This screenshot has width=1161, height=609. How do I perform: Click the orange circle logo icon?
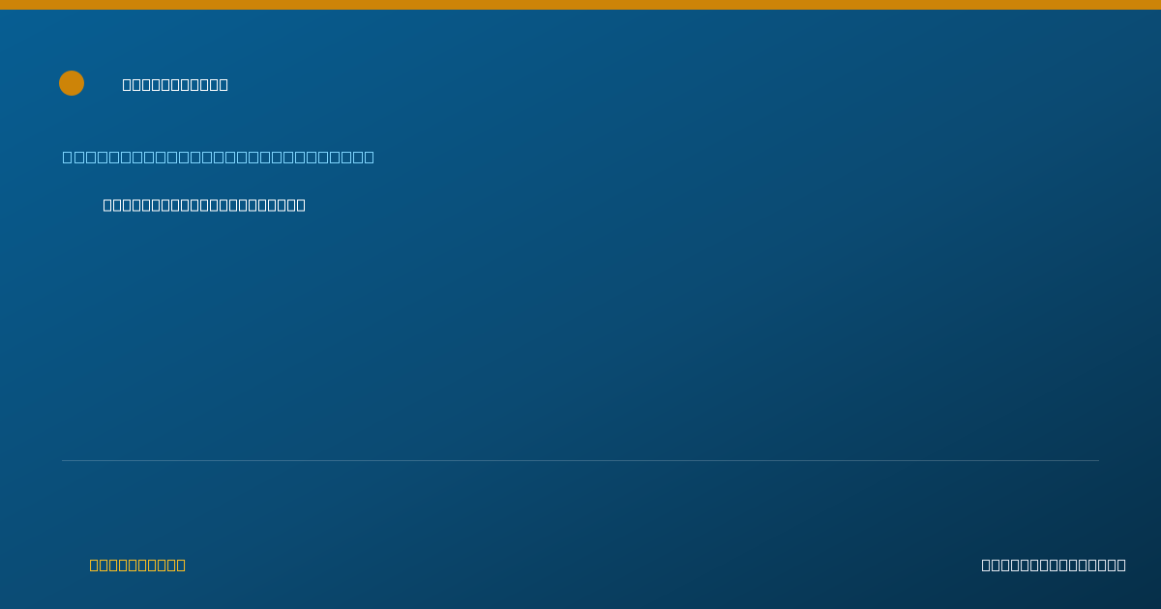click(x=72, y=83)
